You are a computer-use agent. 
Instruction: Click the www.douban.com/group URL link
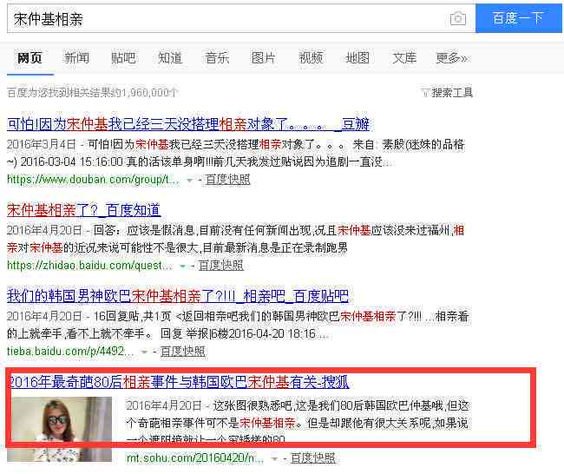tap(93, 179)
